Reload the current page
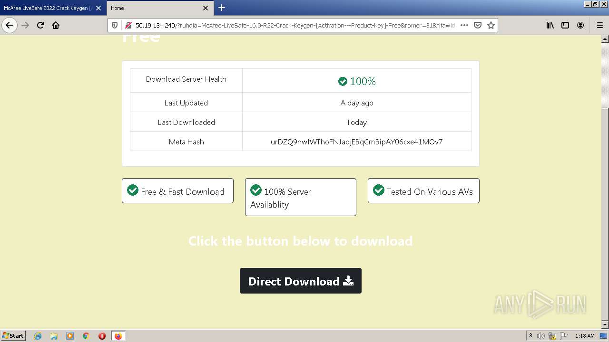Image resolution: width=609 pixels, height=342 pixels. click(40, 25)
